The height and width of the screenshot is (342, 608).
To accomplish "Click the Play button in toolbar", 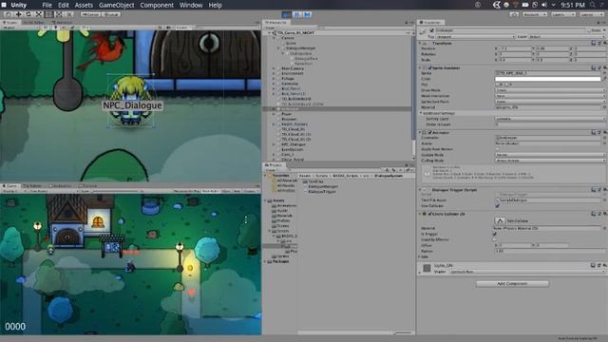I will (286, 14).
